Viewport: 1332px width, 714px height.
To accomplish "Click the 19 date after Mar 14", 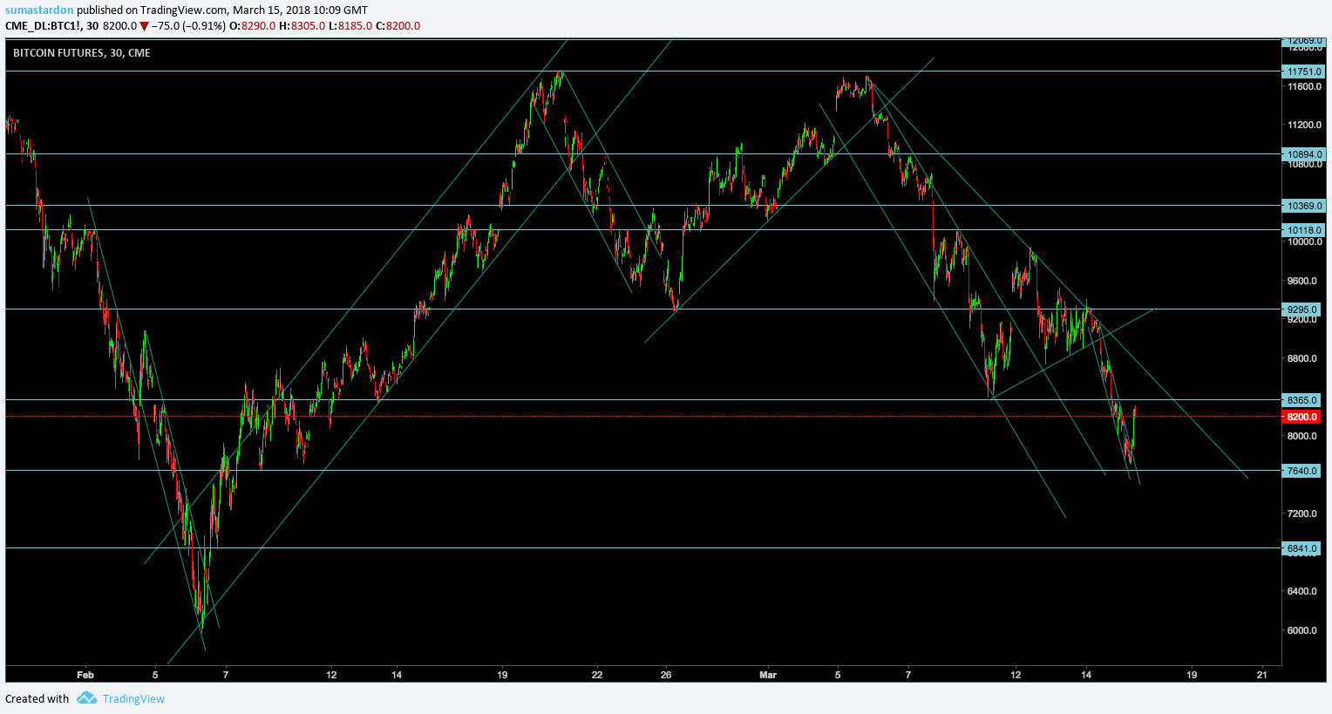I will click(x=1192, y=675).
